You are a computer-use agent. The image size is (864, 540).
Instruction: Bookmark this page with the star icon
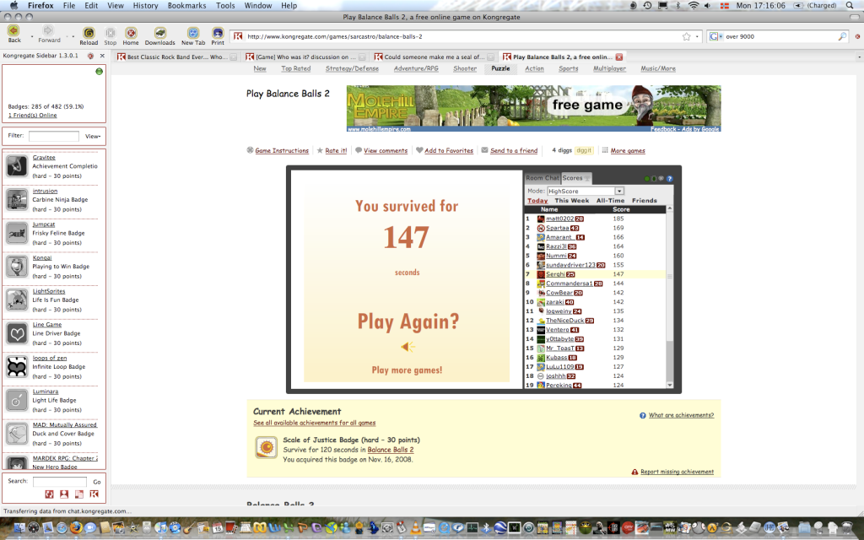(x=687, y=36)
